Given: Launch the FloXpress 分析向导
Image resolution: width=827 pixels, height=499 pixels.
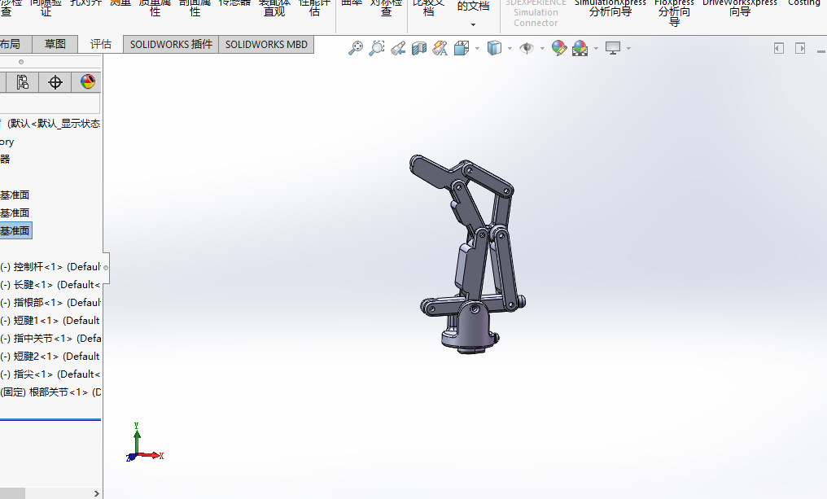Looking at the screenshot, I should (x=674, y=13).
